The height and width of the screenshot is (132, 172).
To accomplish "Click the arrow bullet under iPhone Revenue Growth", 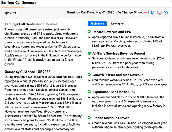I will 89,123.
